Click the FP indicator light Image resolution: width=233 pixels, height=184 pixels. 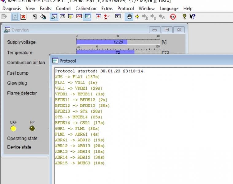(x=32, y=128)
